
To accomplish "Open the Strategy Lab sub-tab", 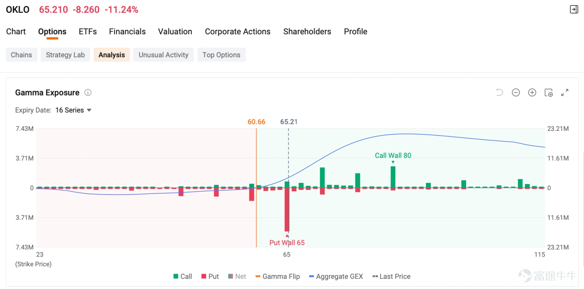I will click(x=65, y=55).
